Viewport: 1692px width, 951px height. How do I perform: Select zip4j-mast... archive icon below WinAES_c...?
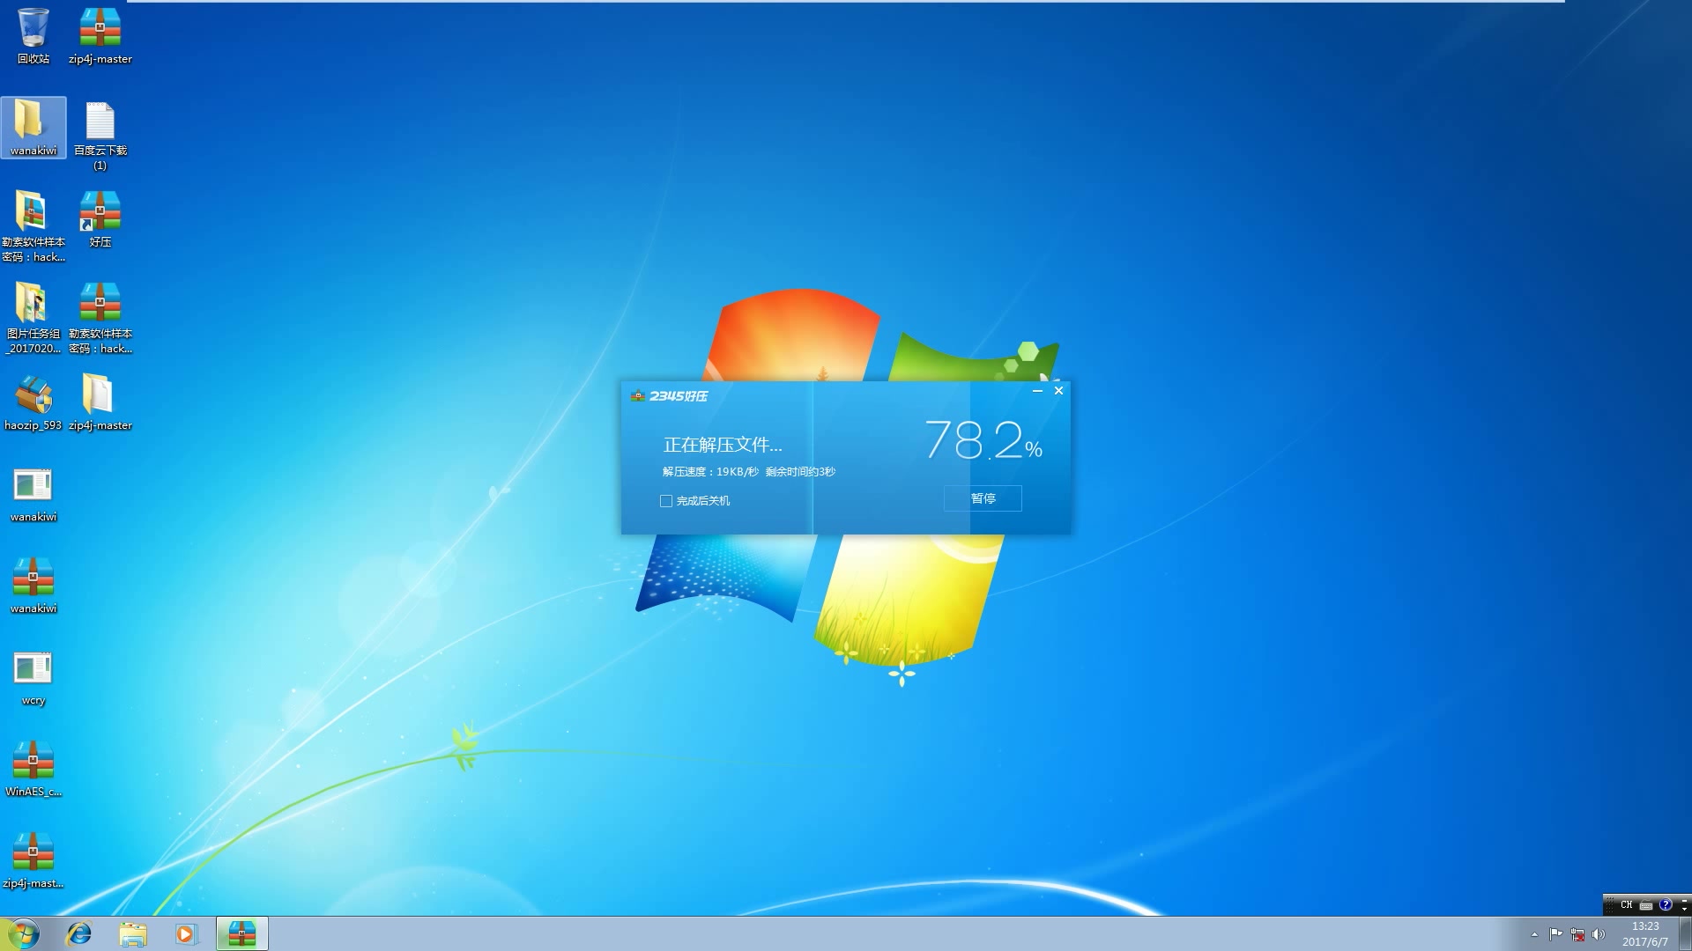click(33, 860)
